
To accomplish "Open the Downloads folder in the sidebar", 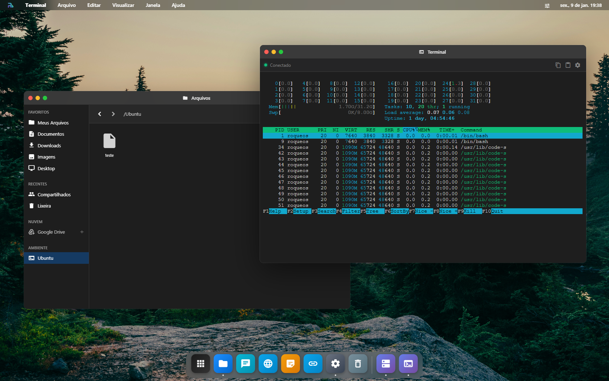I will (x=49, y=146).
